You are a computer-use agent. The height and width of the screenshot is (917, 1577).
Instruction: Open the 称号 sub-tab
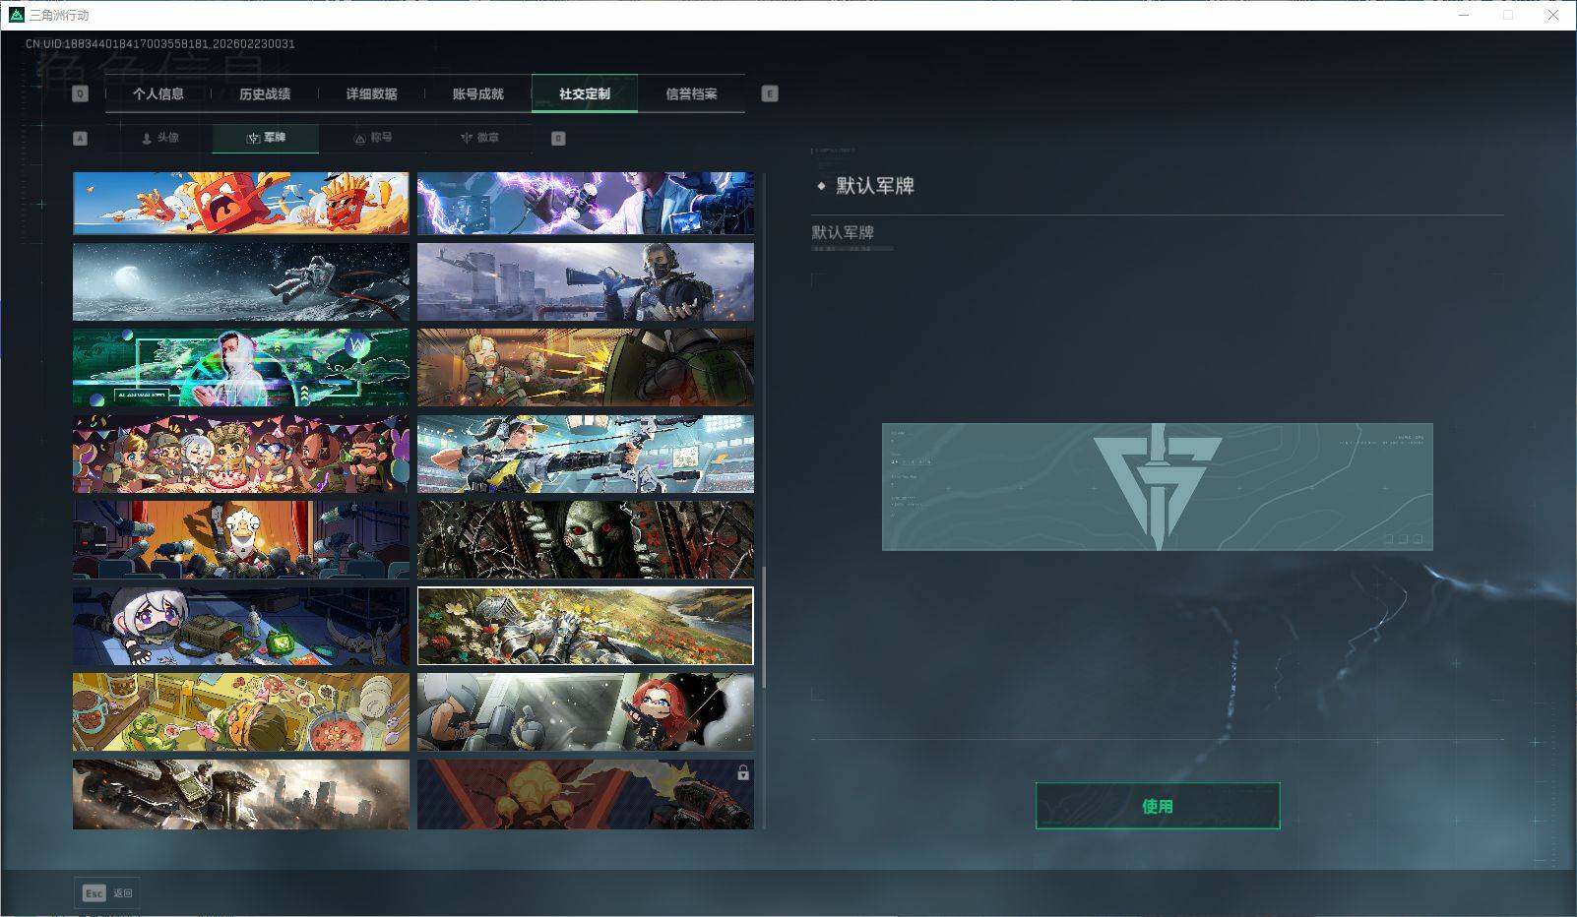pyautogui.click(x=372, y=139)
